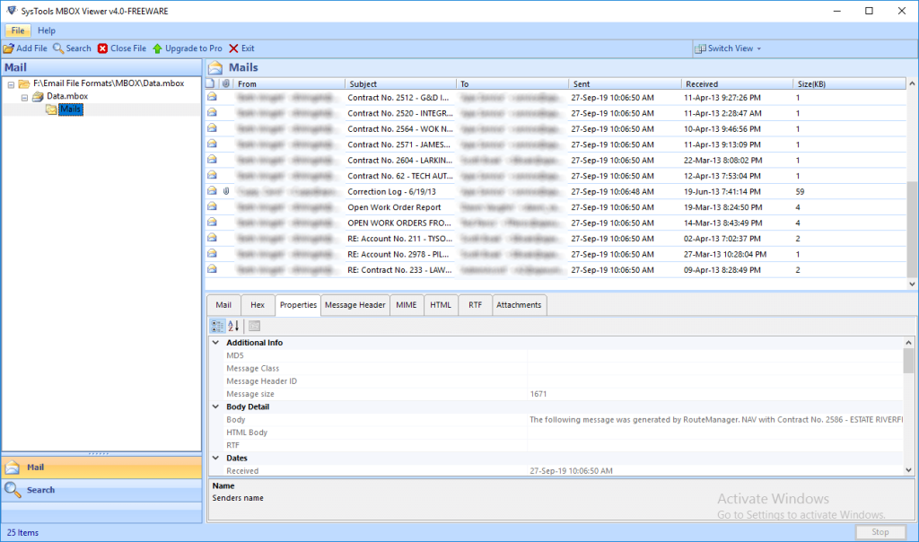Open the Help menu
This screenshot has width=919, height=542.
pos(47,31)
